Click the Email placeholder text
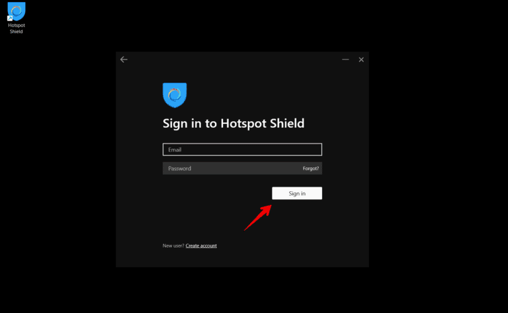The height and width of the screenshot is (313, 508). point(175,150)
